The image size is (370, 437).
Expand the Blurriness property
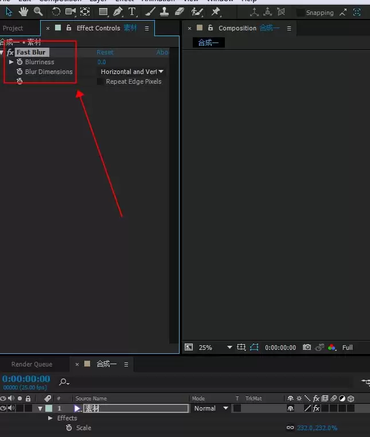(x=11, y=62)
